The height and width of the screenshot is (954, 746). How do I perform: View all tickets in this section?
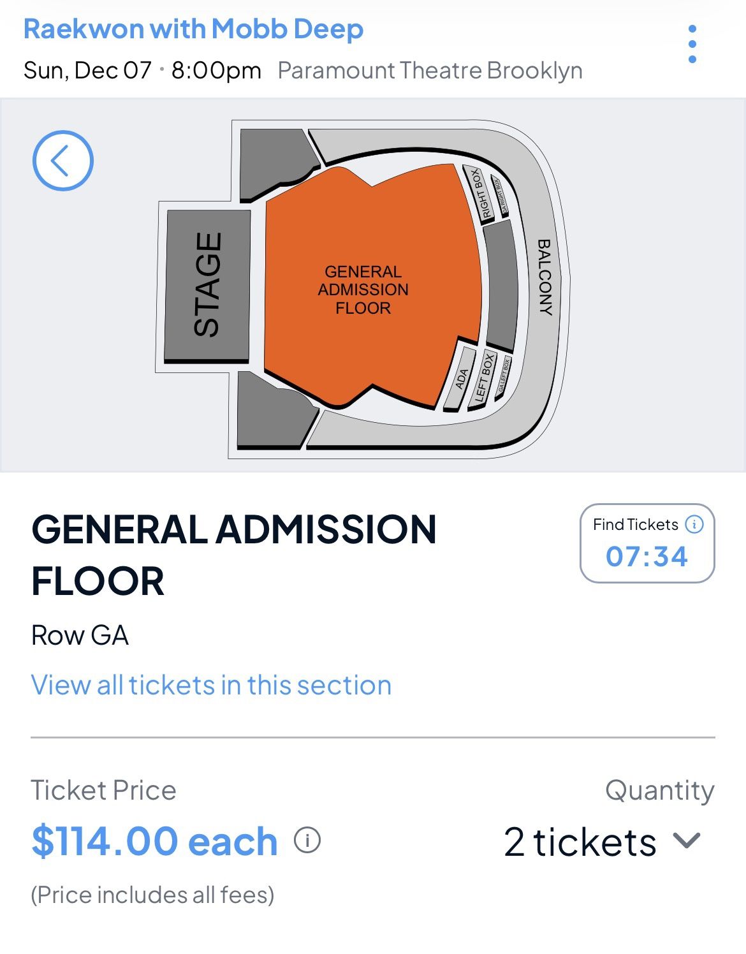212,684
